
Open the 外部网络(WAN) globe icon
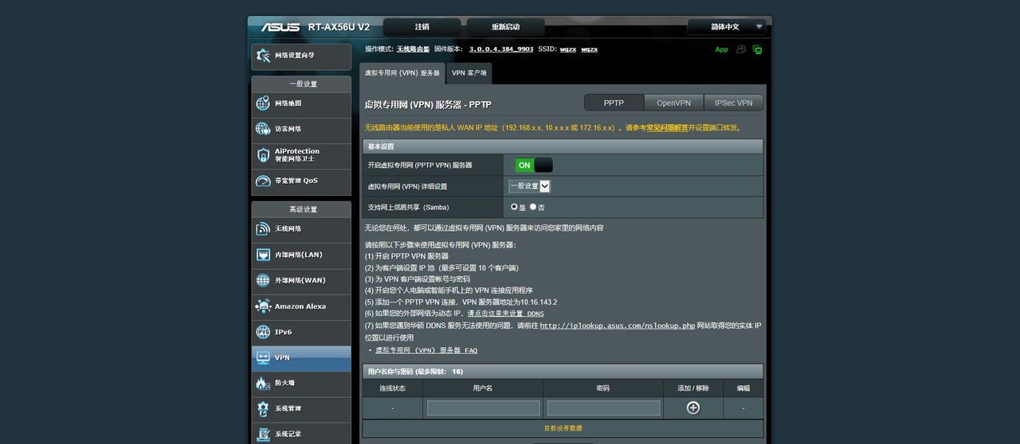point(263,280)
